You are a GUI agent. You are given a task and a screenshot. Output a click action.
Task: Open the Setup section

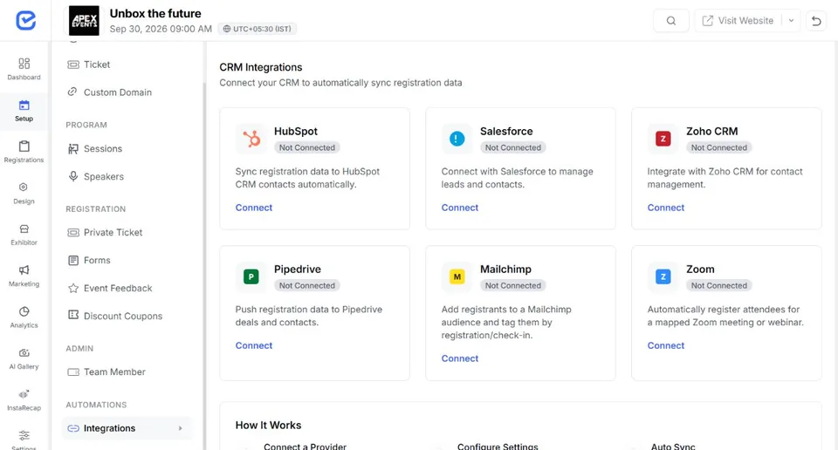(24, 111)
